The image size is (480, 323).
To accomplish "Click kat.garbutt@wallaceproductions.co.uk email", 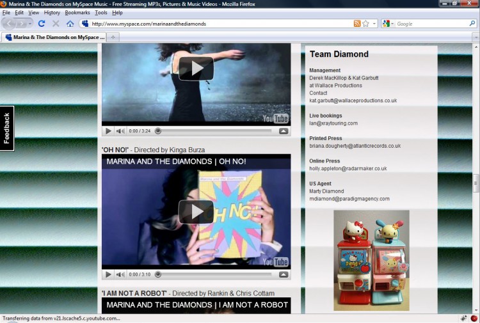I will 353,100.
